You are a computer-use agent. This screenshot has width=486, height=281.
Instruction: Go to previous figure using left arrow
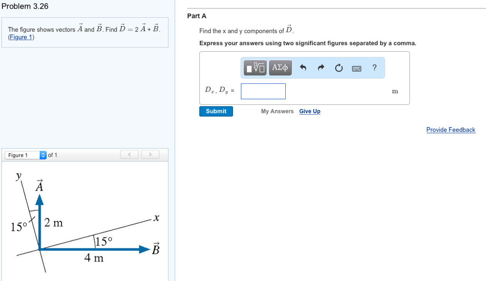129,154
